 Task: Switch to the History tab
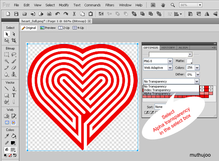click(168, 48)
